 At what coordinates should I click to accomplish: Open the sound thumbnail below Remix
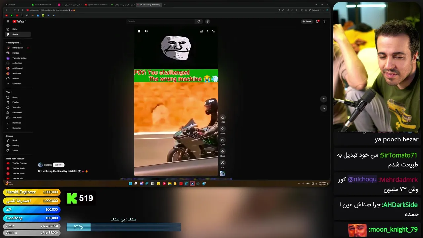pyautogui.click(x=223, y=173)
